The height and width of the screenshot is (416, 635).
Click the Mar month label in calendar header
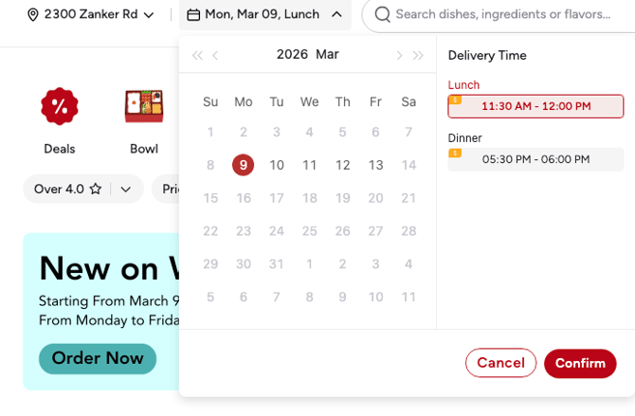[327, 55]
